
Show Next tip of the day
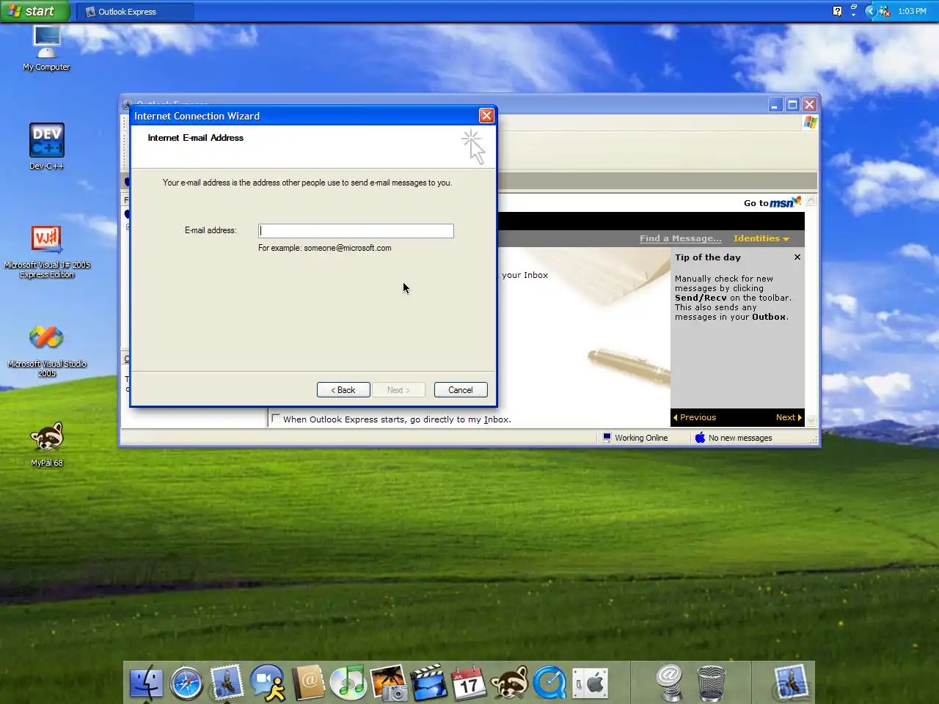click(x=789, y=417)
